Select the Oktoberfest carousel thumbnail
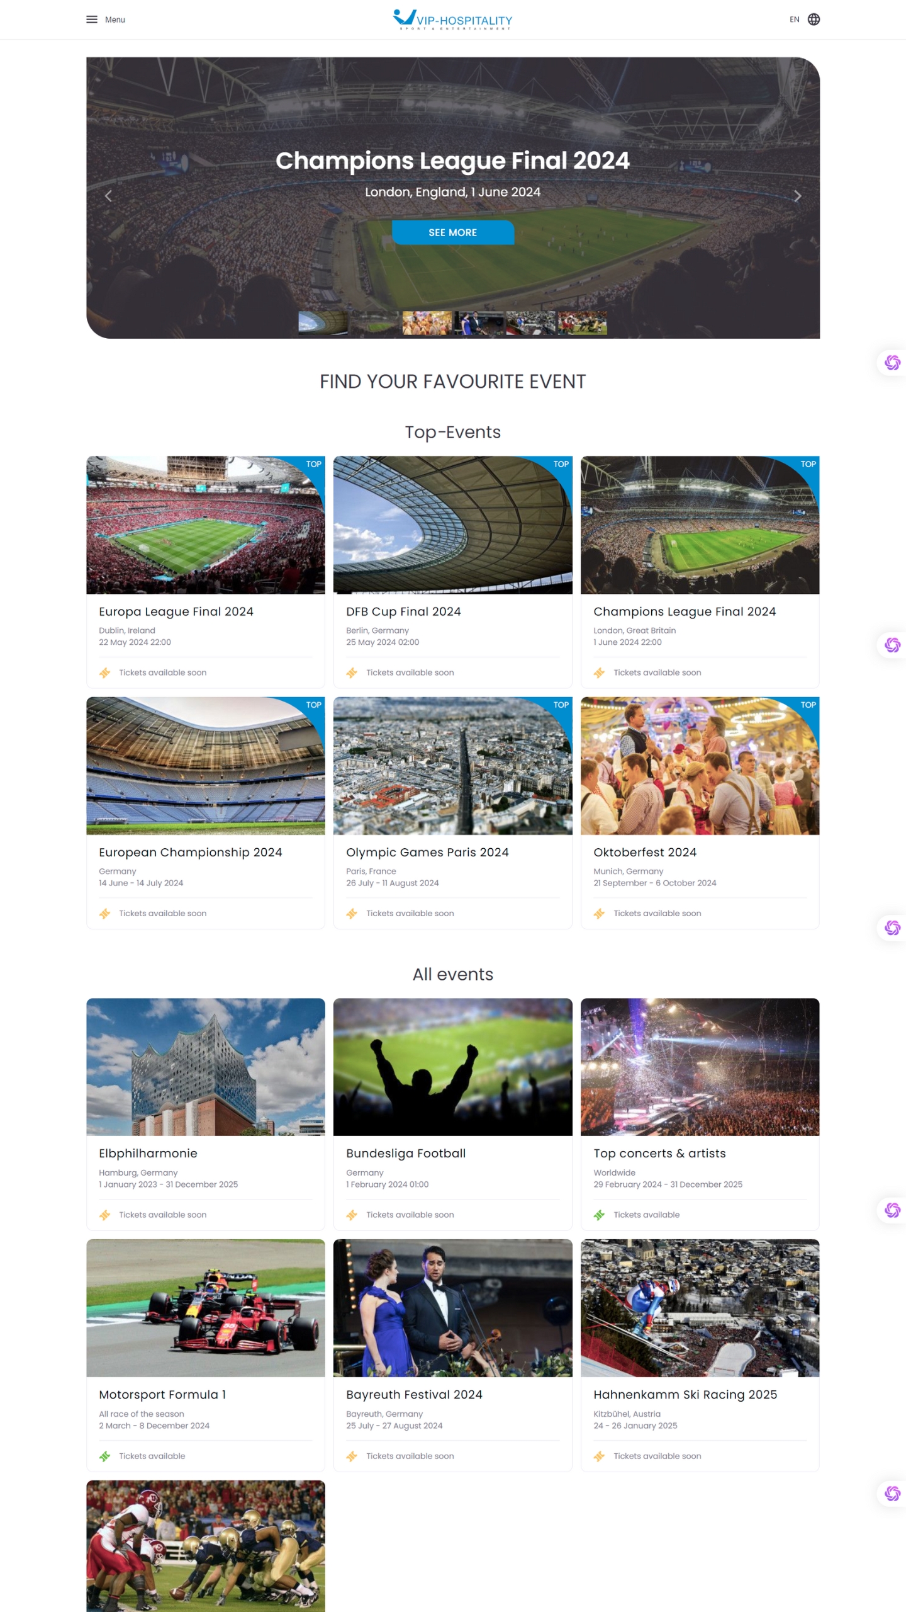Image resolution: width=906 pixels, height=1612 pixels. [427, 323]
